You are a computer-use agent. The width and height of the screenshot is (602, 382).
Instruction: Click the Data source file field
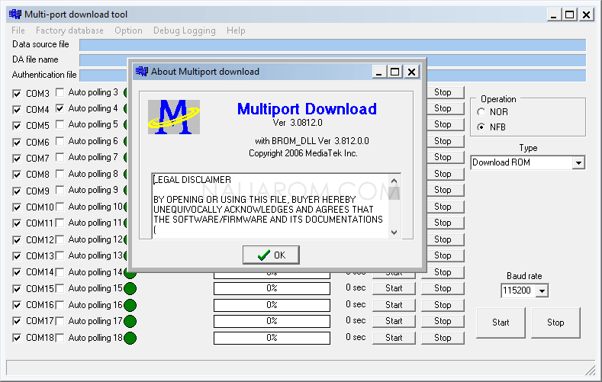[333, 45]
